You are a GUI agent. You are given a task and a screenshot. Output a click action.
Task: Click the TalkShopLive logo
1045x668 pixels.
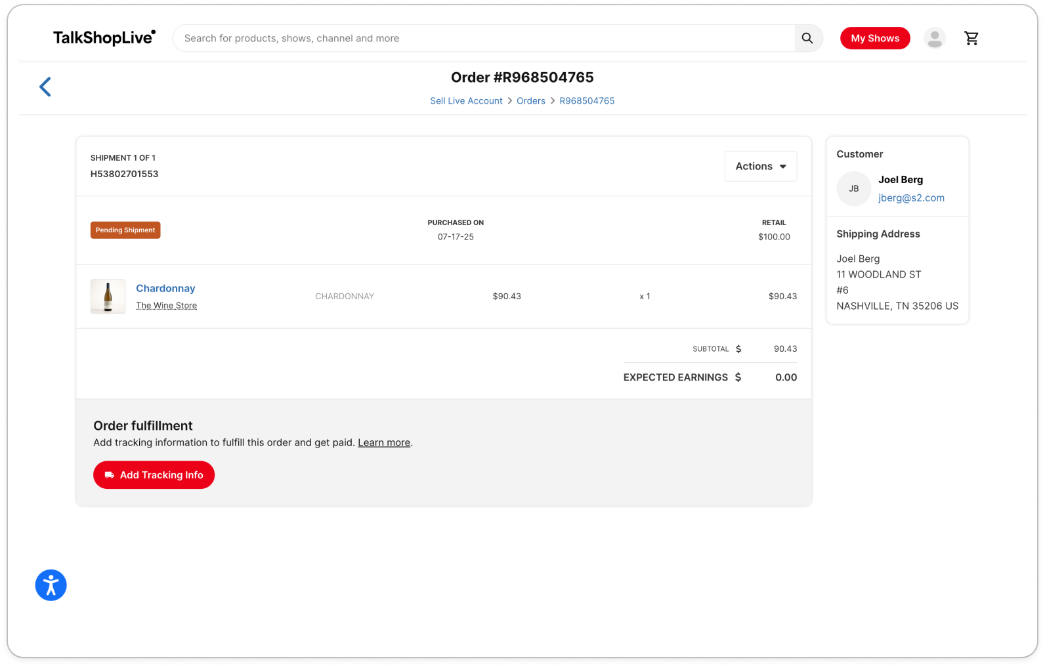point(104,38)
